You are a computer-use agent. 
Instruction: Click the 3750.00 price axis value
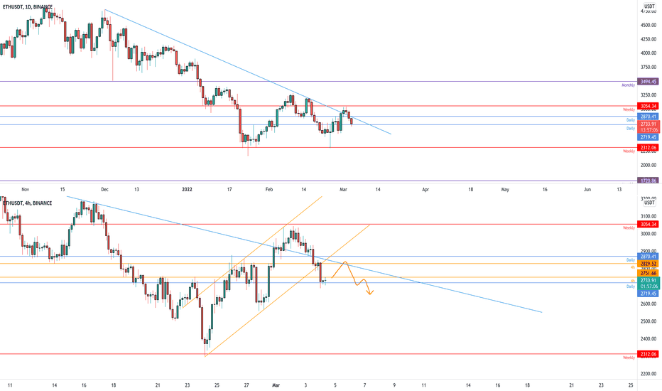pos(649,68)
